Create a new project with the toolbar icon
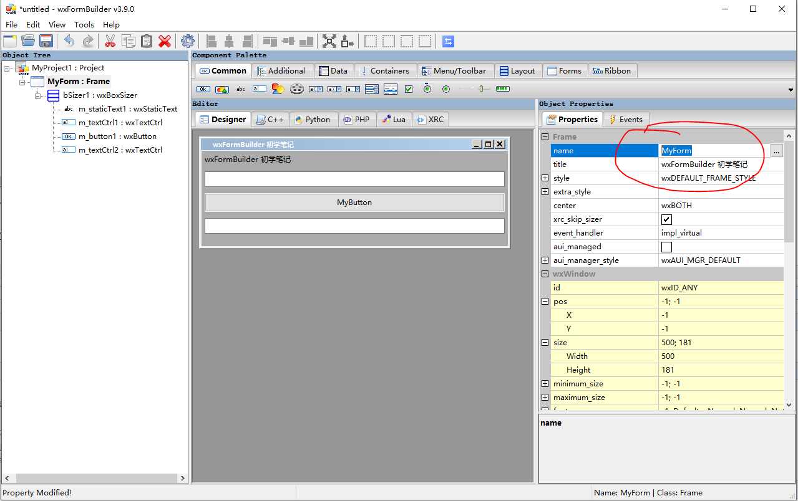 (x=10, y=41)
